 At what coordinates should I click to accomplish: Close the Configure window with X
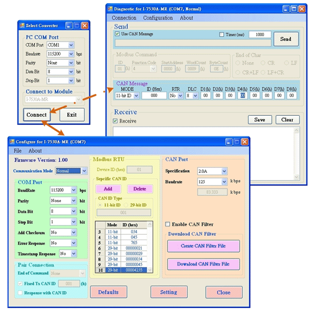tap(244, 142)
